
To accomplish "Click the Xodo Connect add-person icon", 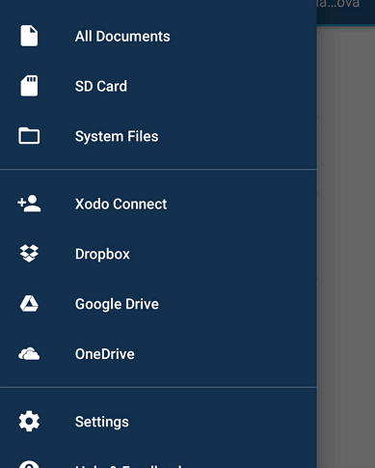I will [x=29, y=204].
